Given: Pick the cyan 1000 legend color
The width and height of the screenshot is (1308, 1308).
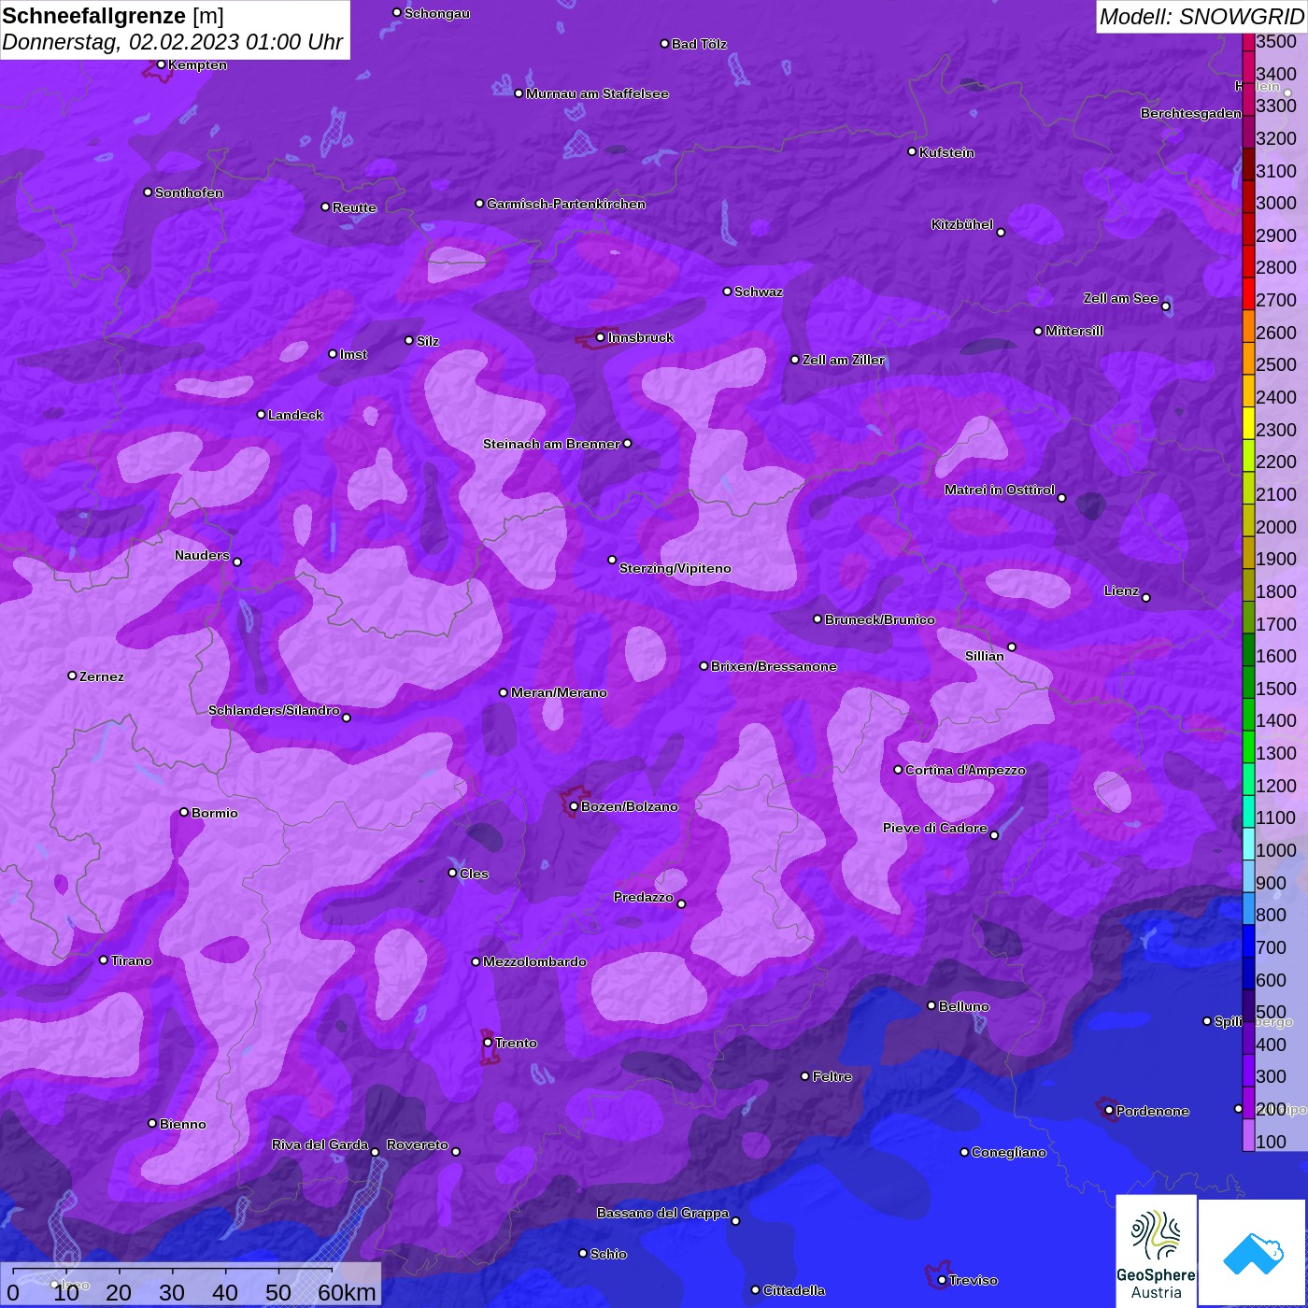Looking at the screenshot, I should pyautogui.click(x=1248, y=850).
